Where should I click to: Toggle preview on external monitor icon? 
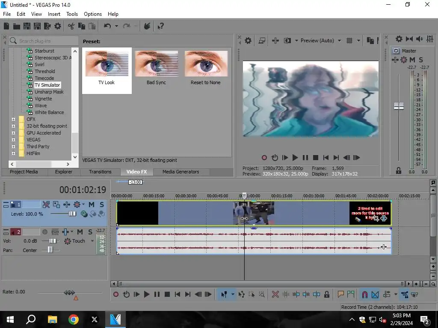[262, 41]
